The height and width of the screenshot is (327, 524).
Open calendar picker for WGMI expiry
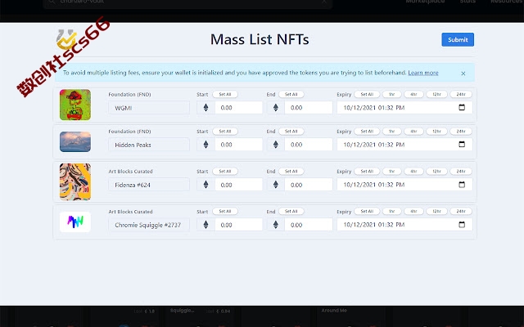[462, 107]
